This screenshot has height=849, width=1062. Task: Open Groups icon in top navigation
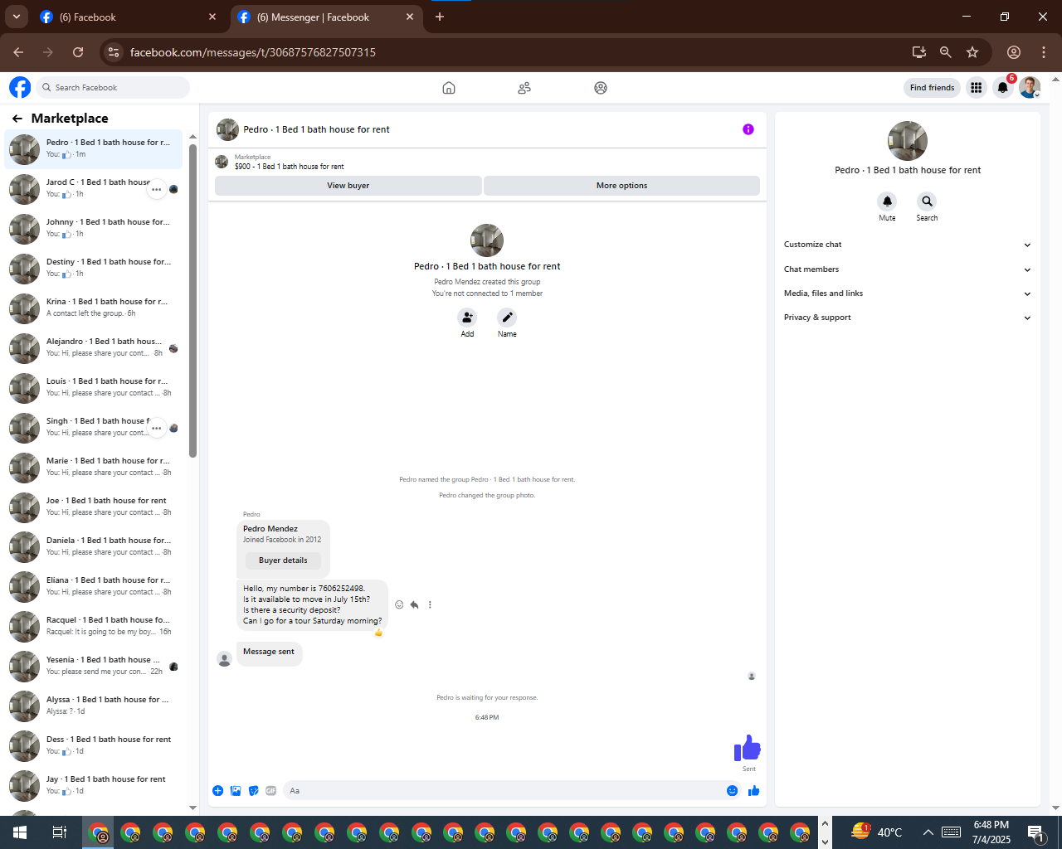click(x=601, y=88)
